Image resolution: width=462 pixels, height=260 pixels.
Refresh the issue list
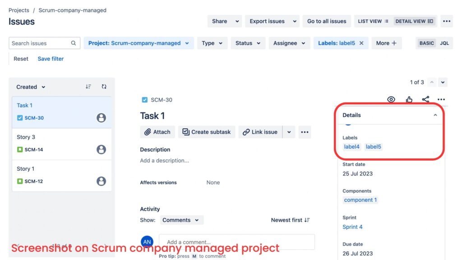pyautogui.click(x=104, y=87)
